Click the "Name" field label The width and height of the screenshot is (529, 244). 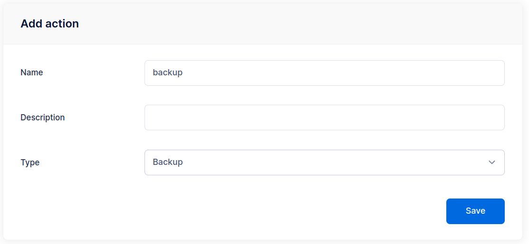click(x=32, y=72)
